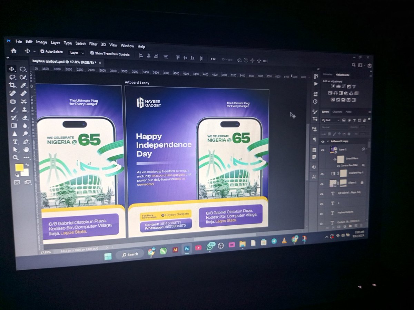Hide the Camera Raw Filter eye
Screen dimensions: 414x310
coord(338,166)
